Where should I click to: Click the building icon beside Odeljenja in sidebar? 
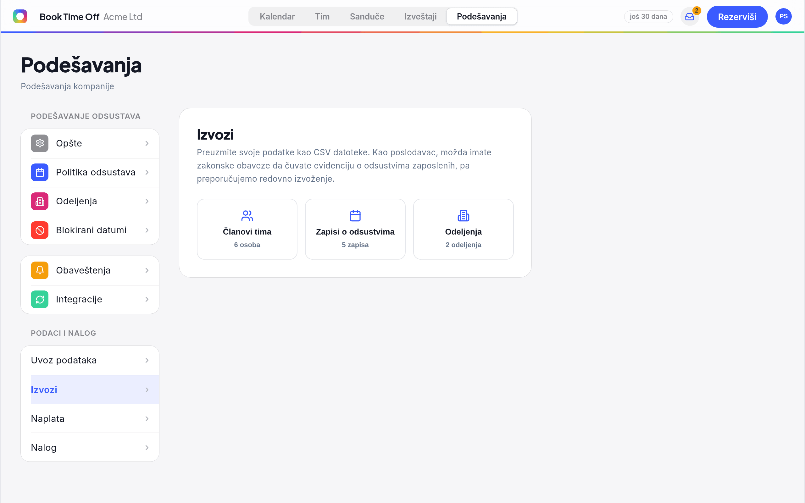click(40, 201)
